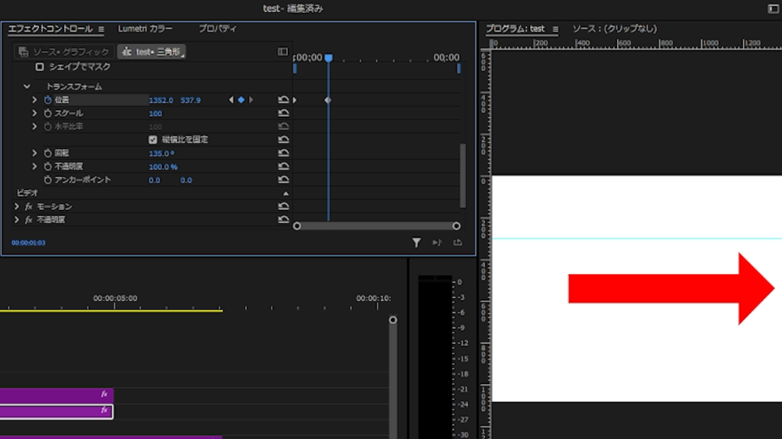Click the play audio only icon

pos(437,242)
